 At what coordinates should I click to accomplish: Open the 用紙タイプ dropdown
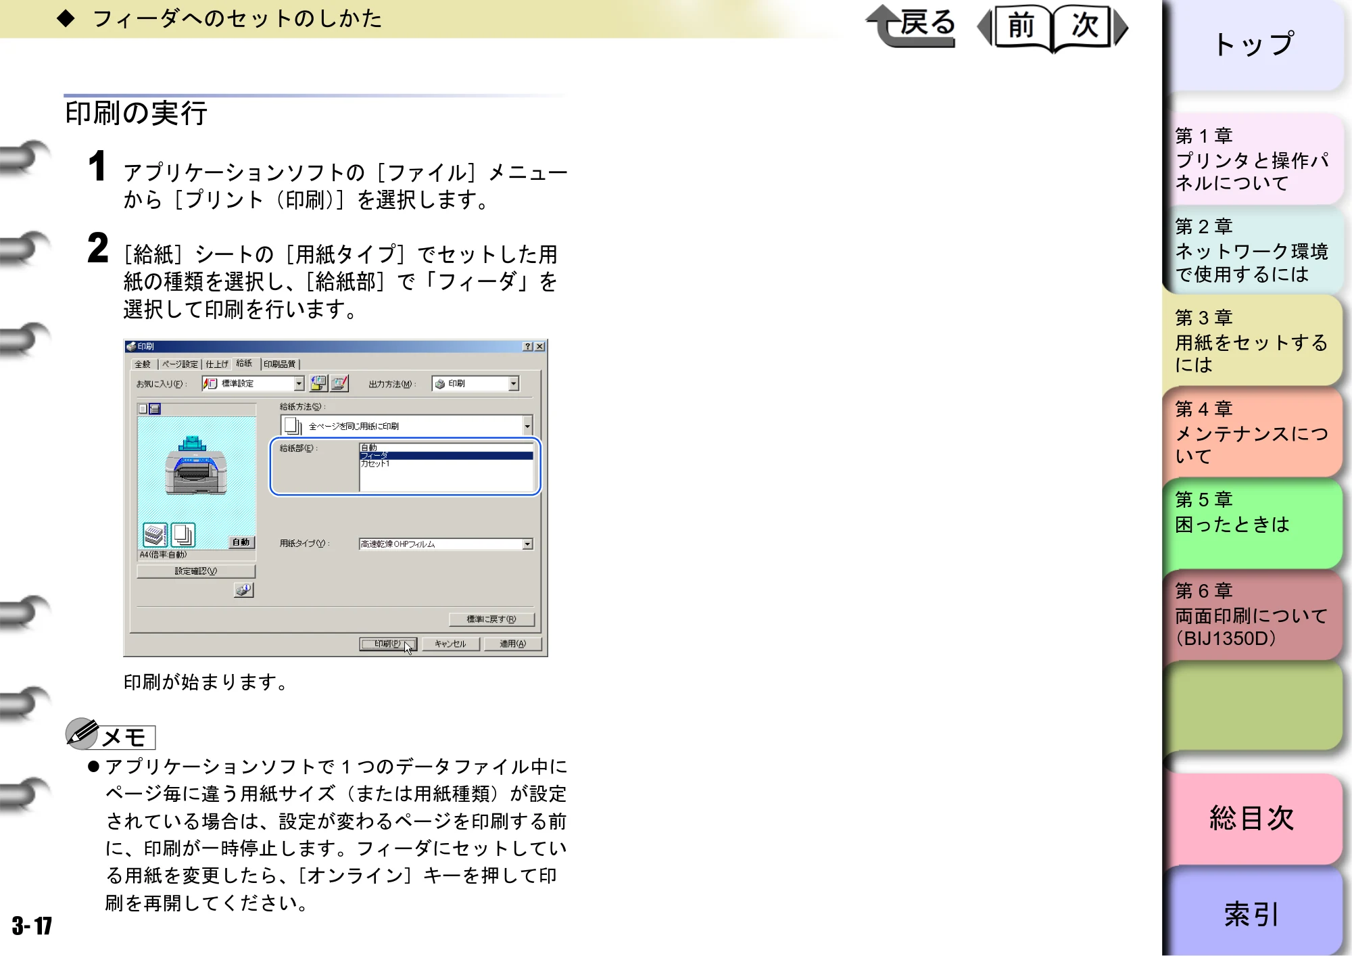(x=527, y=544)
